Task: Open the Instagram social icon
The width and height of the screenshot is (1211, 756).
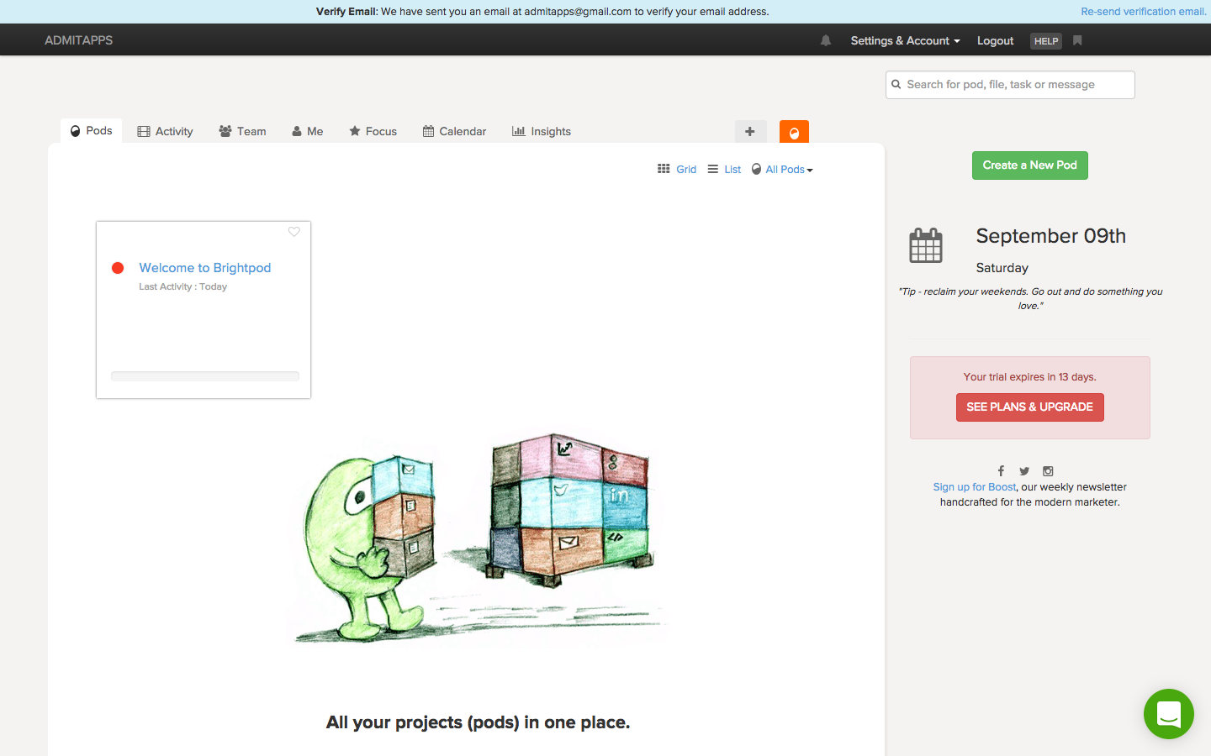Action: tap(1048, 471)
